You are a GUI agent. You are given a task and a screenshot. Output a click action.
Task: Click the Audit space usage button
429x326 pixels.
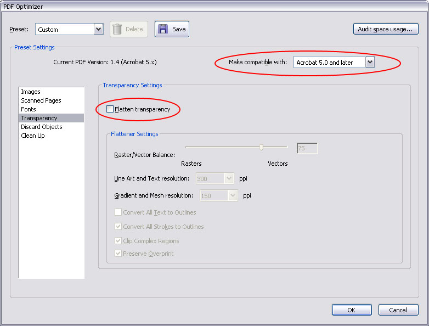pyautogui.click(x=386, y=29)
